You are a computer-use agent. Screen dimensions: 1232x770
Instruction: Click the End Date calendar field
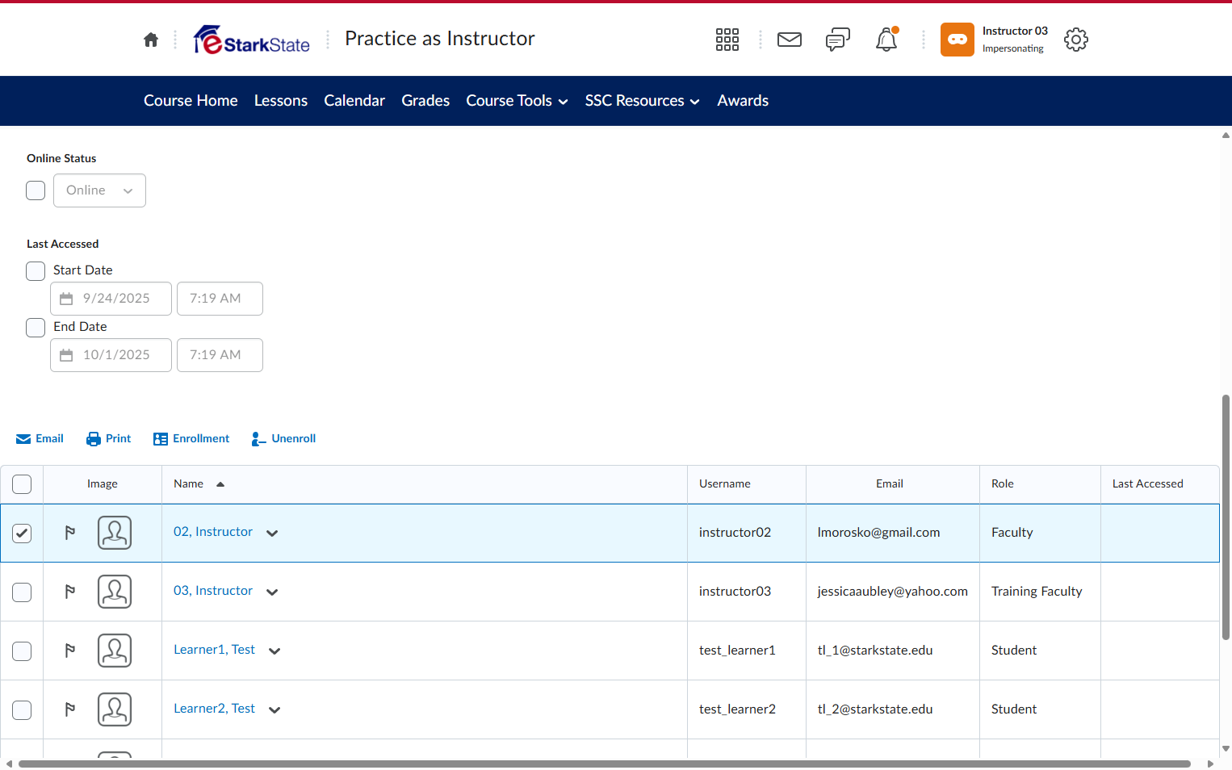pos(111,355)
